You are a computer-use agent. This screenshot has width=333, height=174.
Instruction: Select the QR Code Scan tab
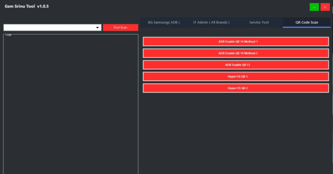tap(307, 22)
